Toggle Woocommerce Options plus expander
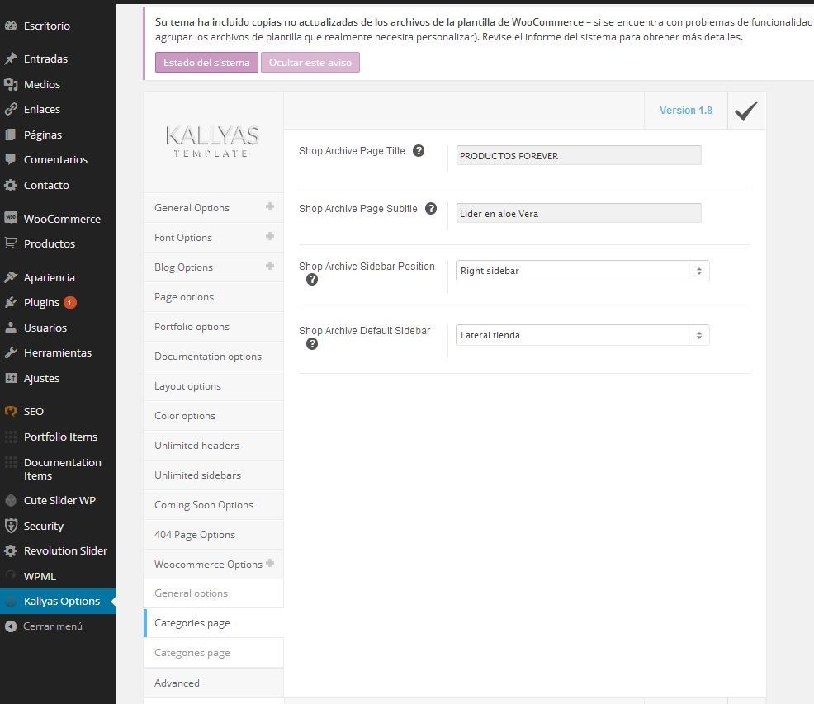Image resolution: width=814 pixels, height=704 pixels. click(270, 563)
